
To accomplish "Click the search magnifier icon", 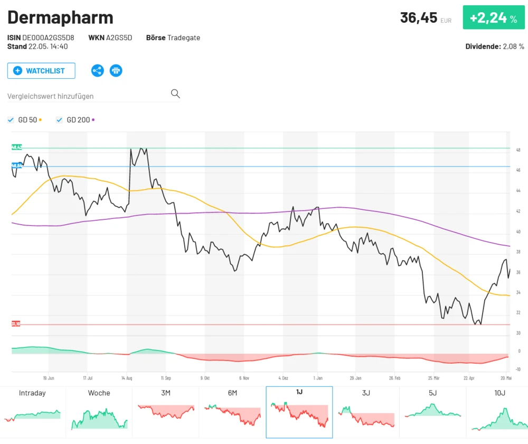I will click(175, 94).
